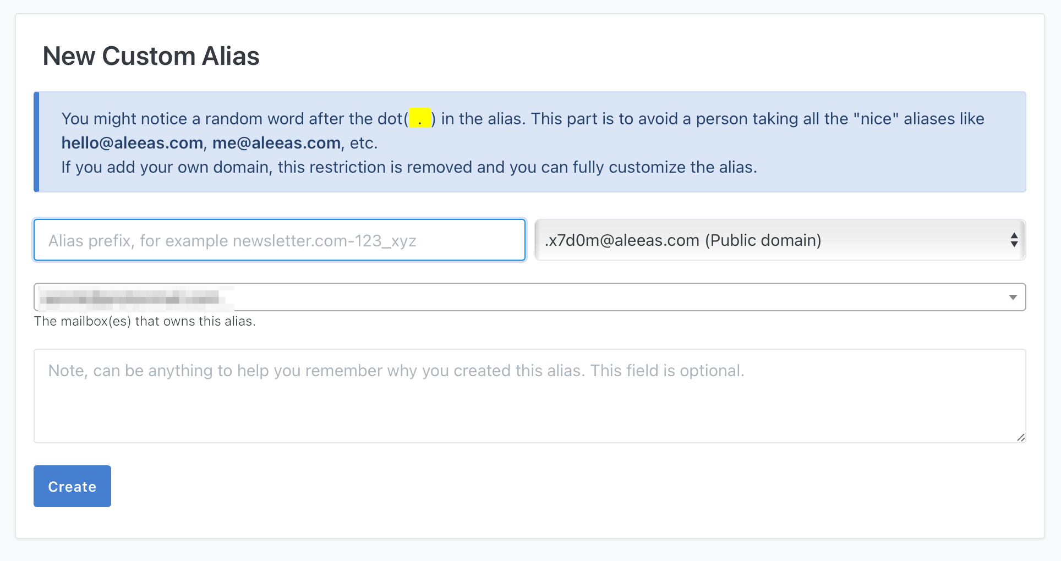Screen dimensions: 1061x561
Task: Submit form with the Create button
Action: click(x=72, y=486)
